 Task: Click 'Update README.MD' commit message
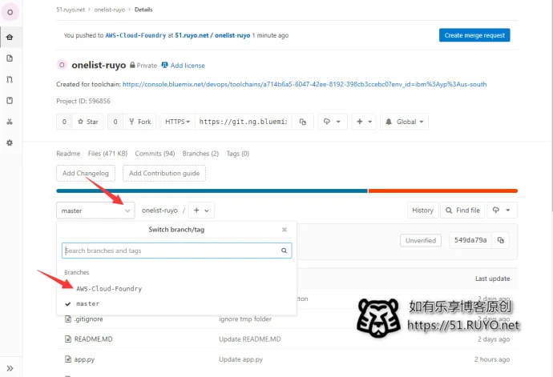250,339
